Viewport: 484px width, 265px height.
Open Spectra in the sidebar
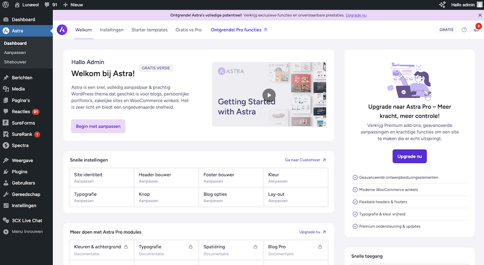pyautogui.click(x=26, y=145)
